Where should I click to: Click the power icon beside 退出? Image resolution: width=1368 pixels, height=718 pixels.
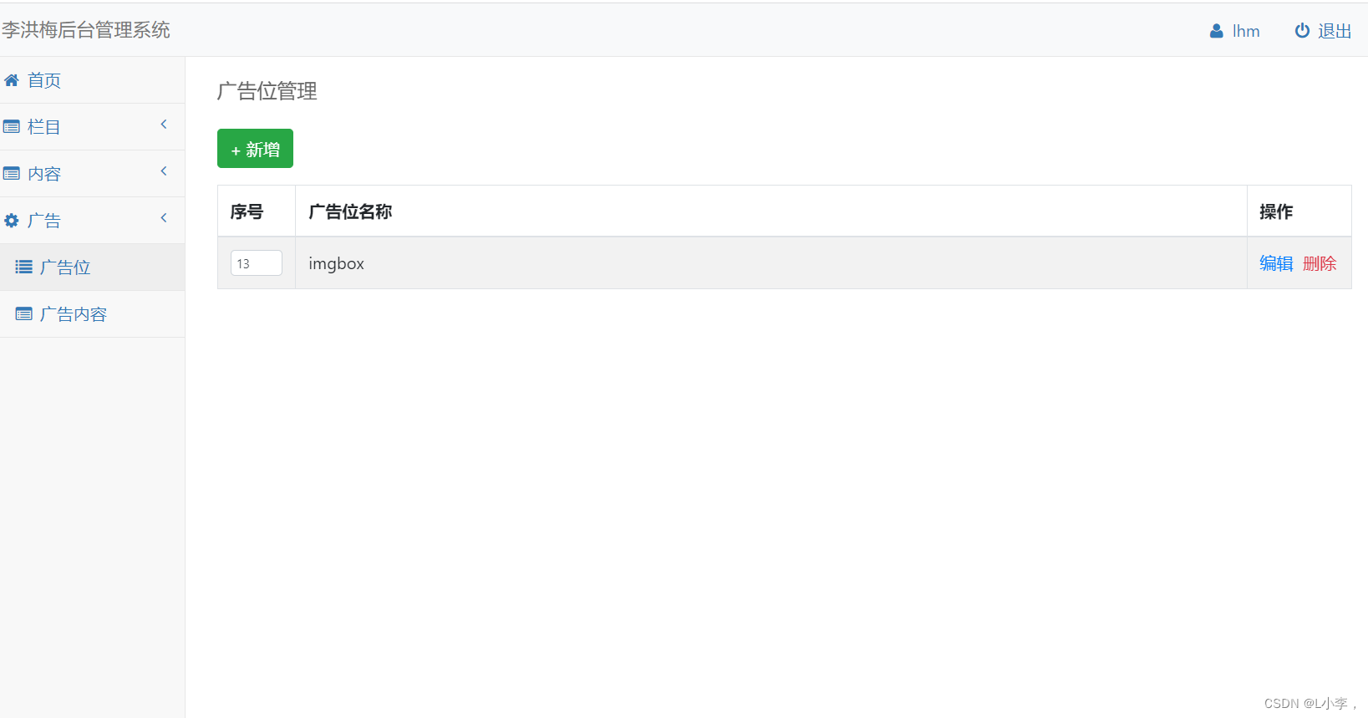[x=1301, y=30]
